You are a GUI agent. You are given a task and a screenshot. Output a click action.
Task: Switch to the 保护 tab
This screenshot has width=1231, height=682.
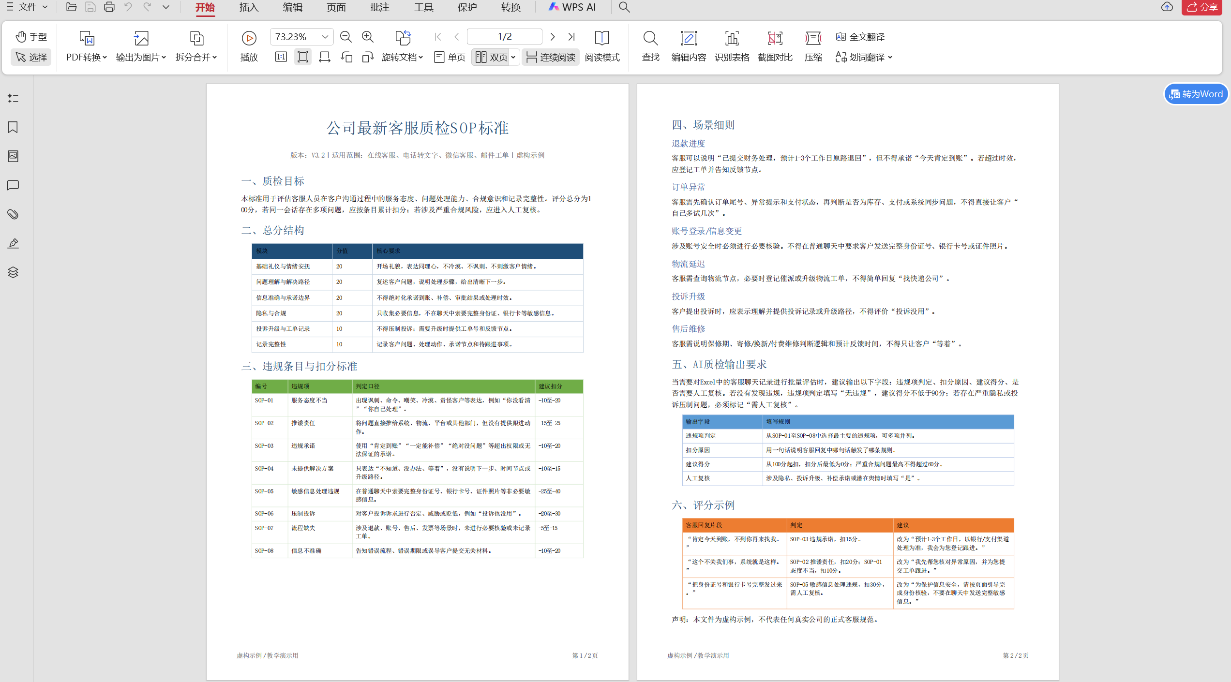[x=467, y=7]
